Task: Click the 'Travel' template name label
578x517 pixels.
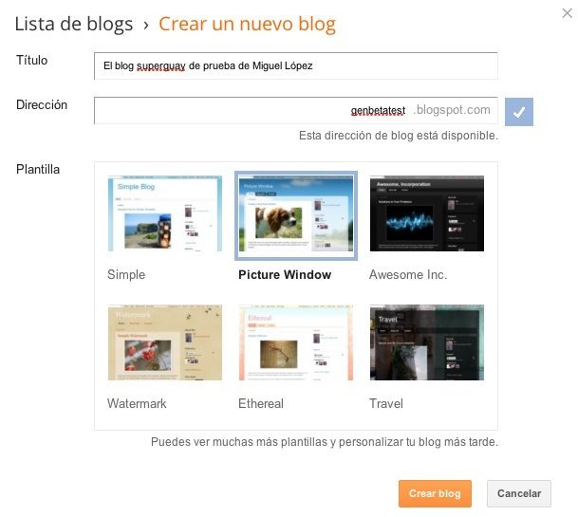Action: 386,403
